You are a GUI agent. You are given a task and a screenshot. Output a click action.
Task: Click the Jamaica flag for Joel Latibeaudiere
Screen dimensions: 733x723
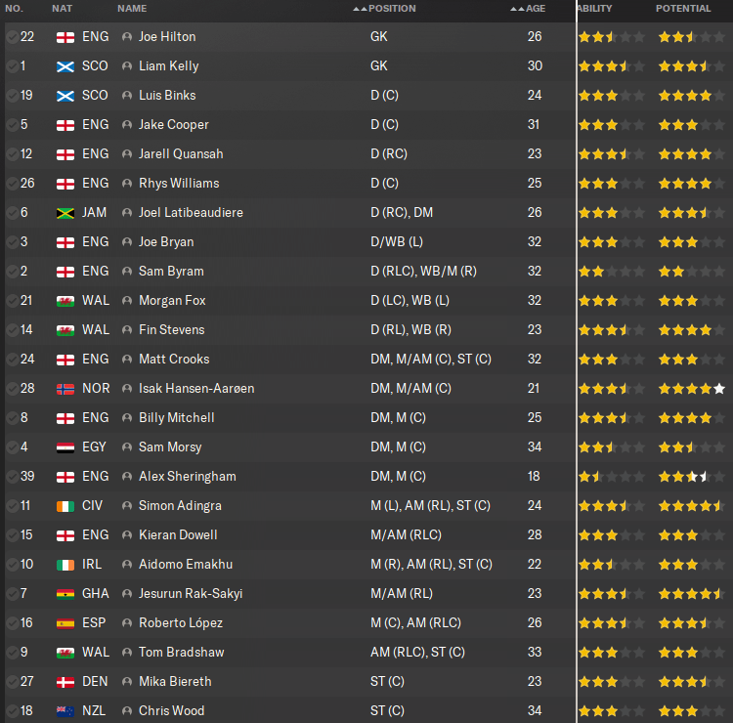[65, 213]
